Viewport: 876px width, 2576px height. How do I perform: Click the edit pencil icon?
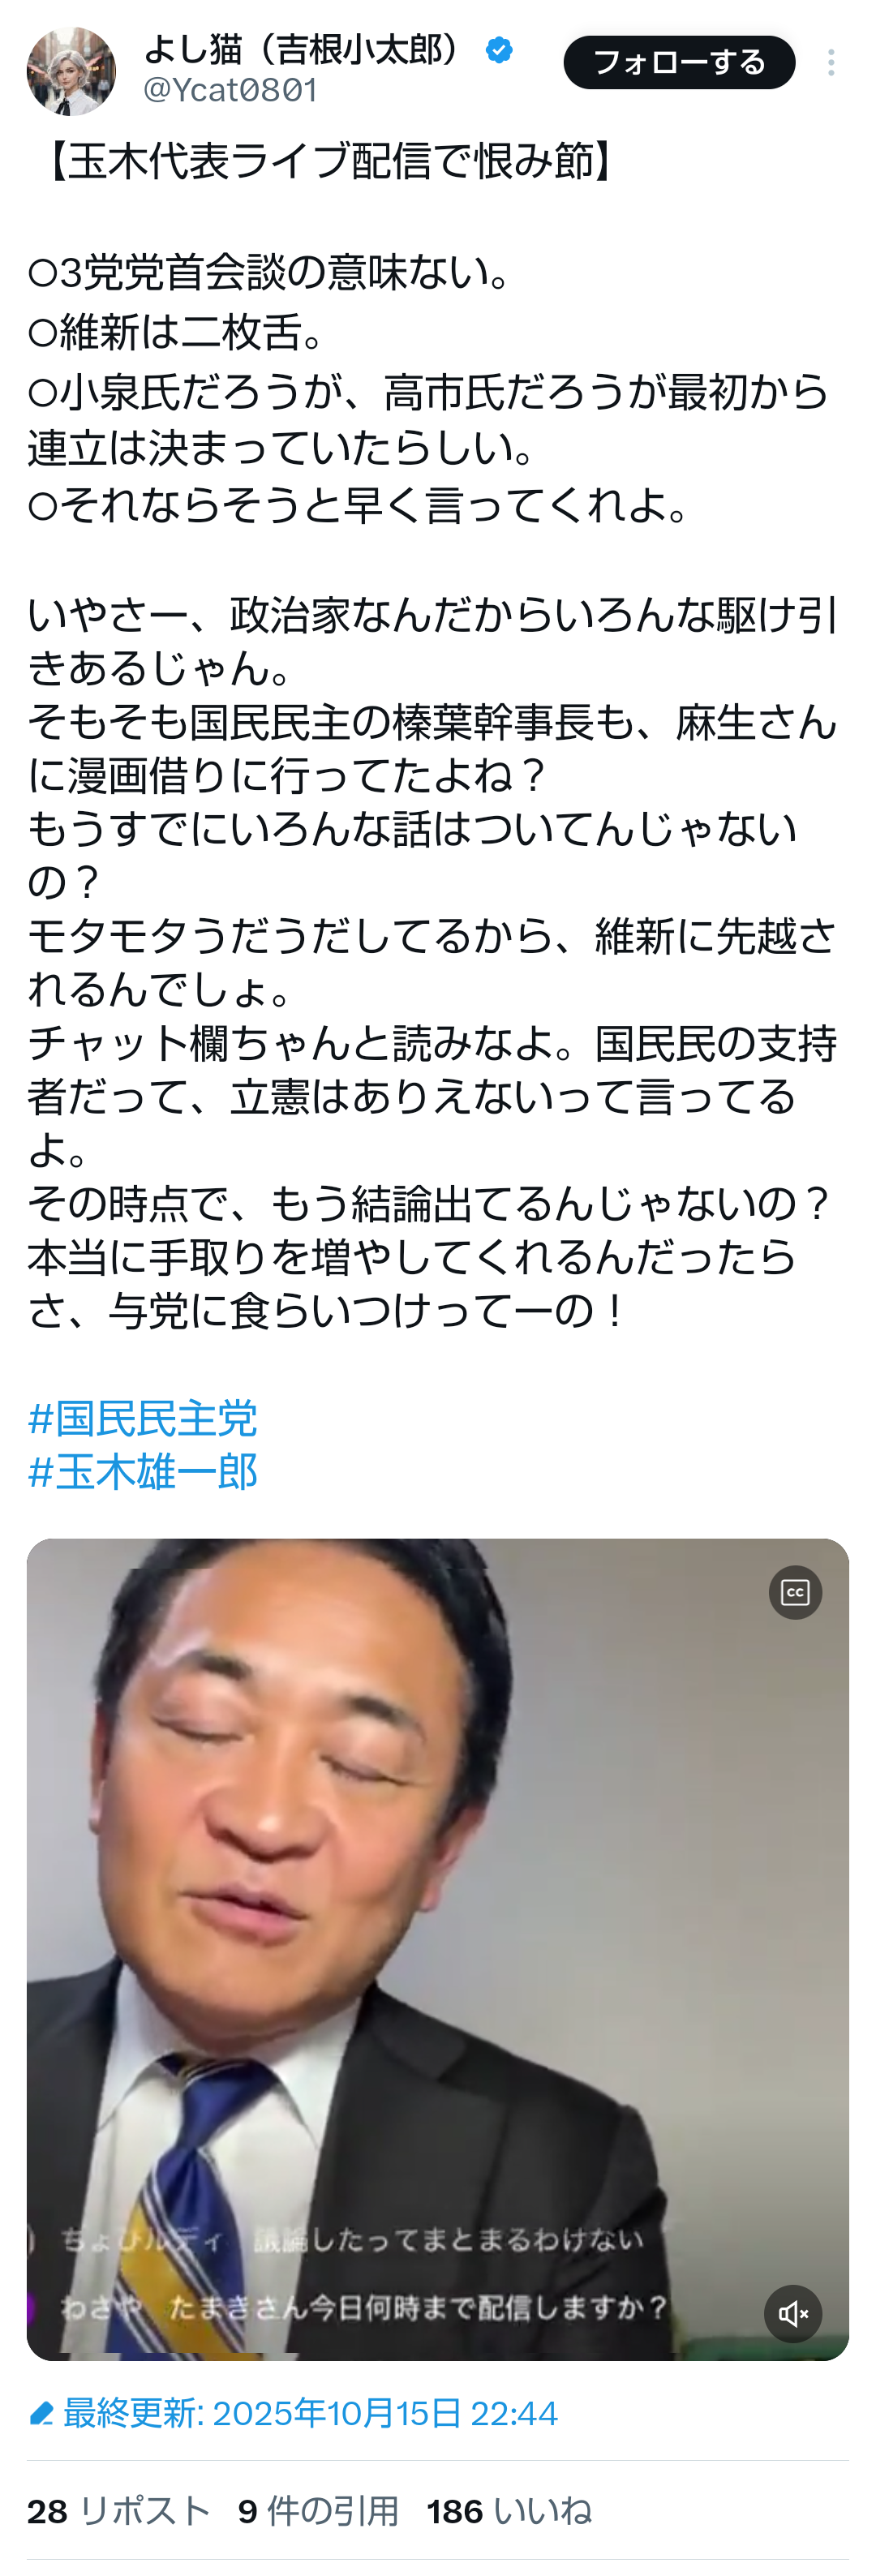[x=41, y=2414]
